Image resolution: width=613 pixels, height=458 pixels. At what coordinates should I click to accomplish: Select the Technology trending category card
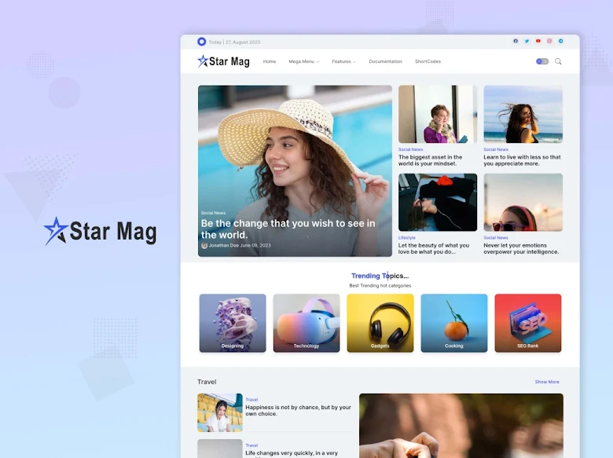pyautogui.click(x=306, y=323)
